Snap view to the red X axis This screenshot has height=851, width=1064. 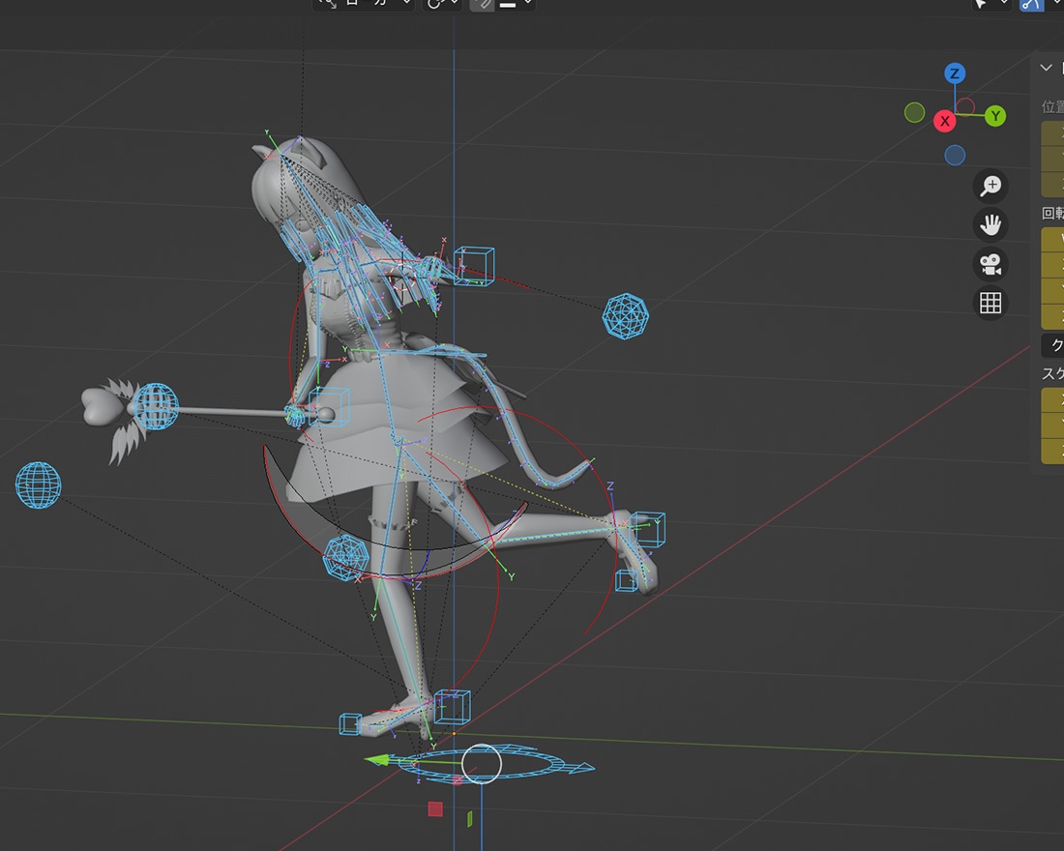pyautogui.click(x=945, y=122)
